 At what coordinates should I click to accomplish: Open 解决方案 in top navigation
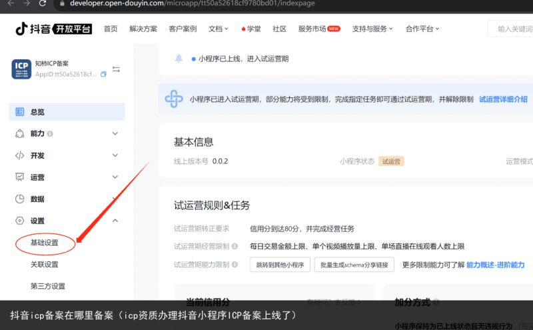143,29
